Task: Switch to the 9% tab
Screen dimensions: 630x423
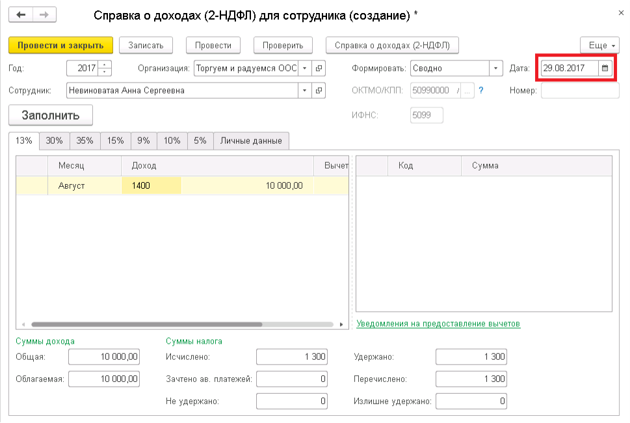Action: [x=144, y=141]
